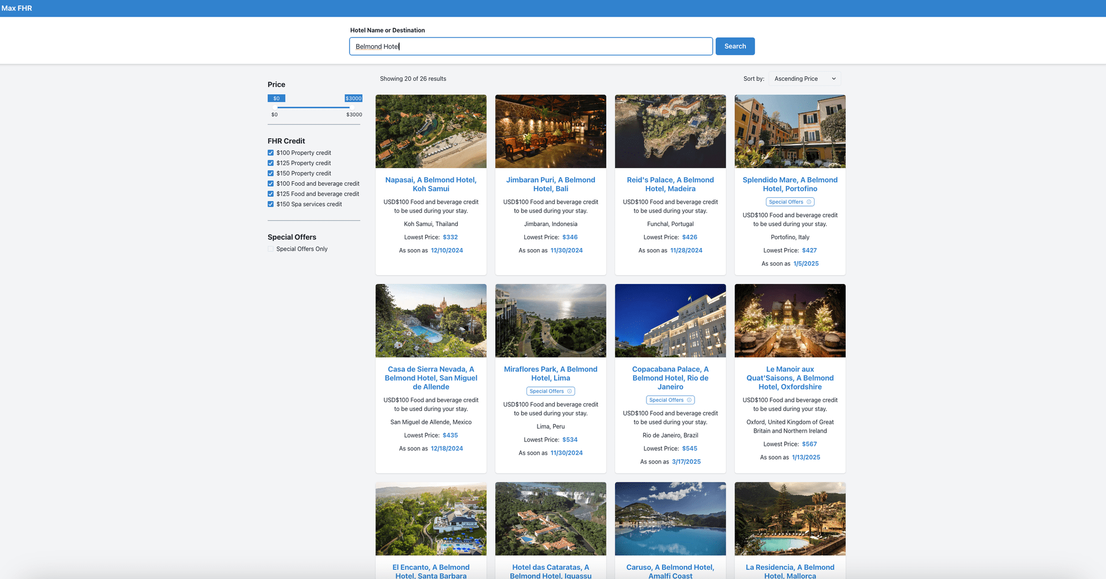This screenshot has width=1106, height=579.
Task: Click the 1/5/2025 date on Splendido Mare card
Action: pos(806,264)
